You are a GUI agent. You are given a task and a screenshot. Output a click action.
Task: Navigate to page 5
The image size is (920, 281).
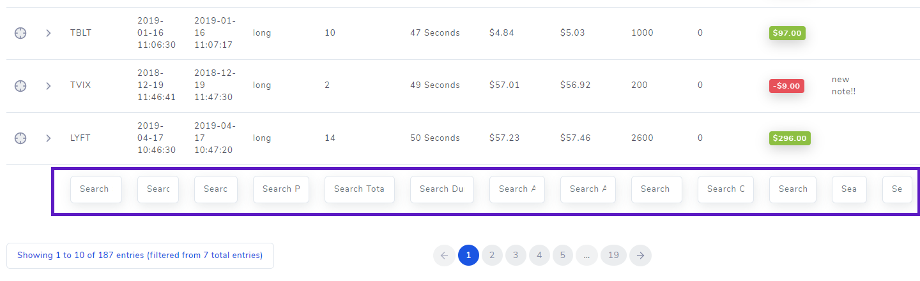click(x=563, y=256)
